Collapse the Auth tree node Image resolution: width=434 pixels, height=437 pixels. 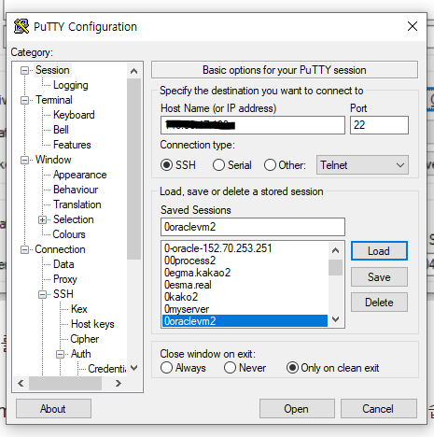pos(61,354)
